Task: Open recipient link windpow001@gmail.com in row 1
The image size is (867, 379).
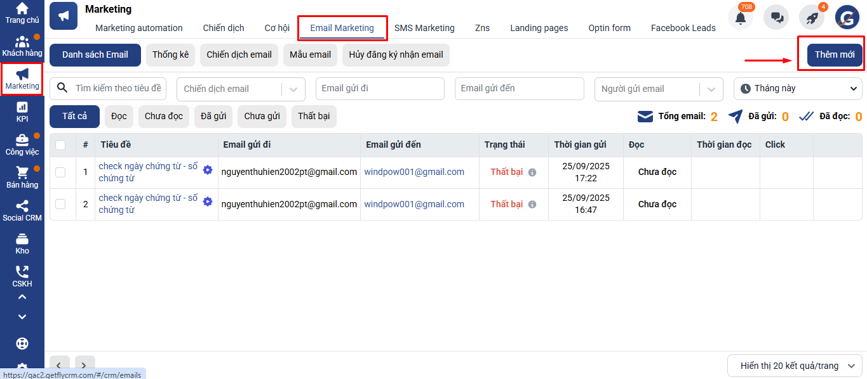Action: pos(414,172)
